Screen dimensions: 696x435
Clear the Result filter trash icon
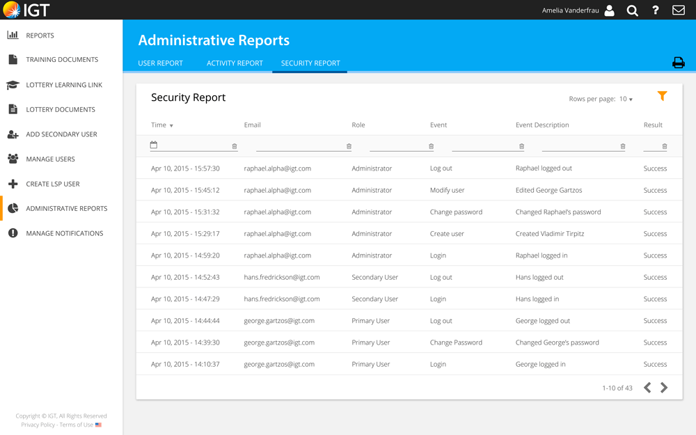(664, 146)
